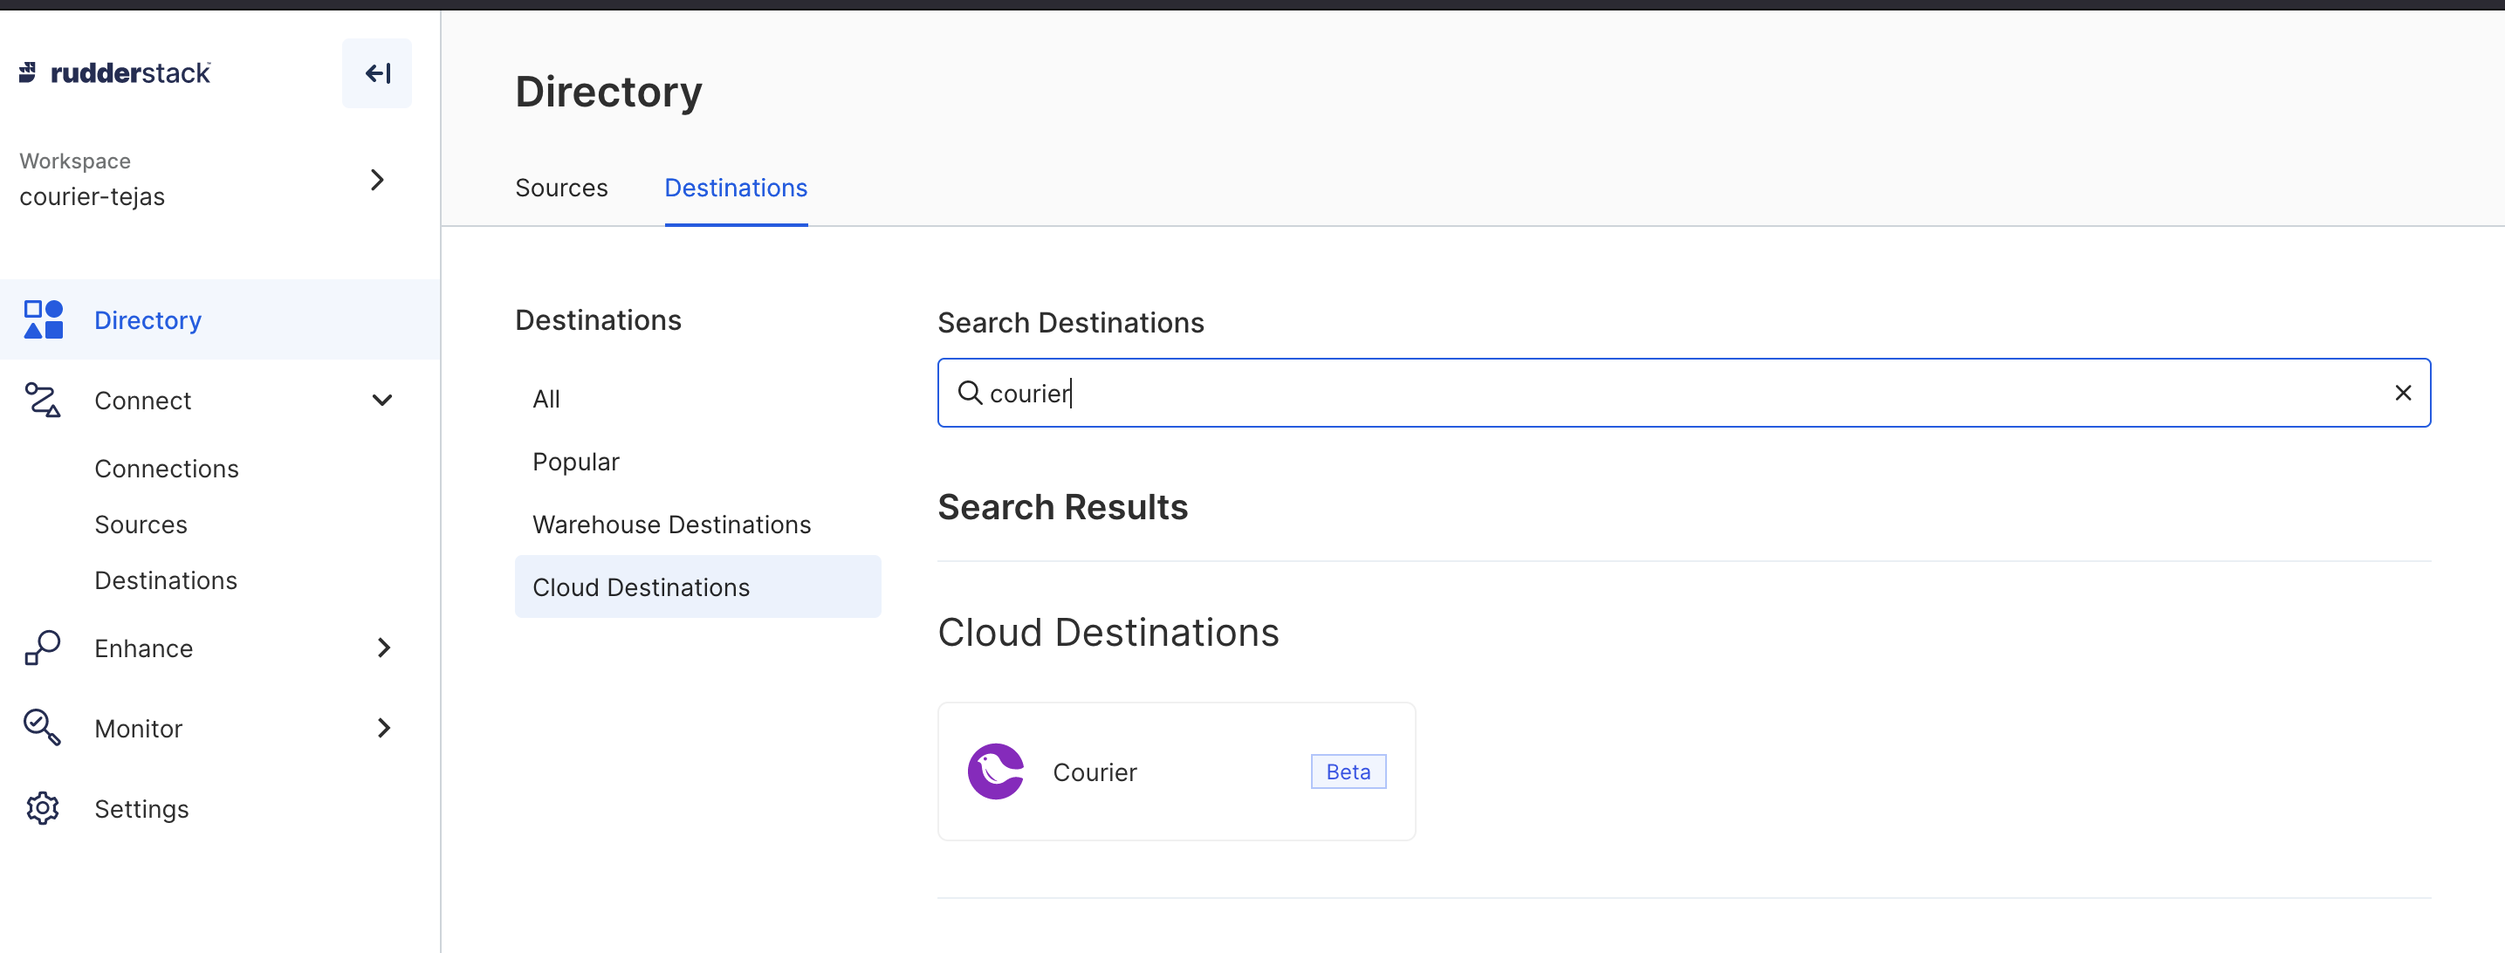2505x953 pixels.
Task: Open Enhance via its key icon
Action: point(42,647)
